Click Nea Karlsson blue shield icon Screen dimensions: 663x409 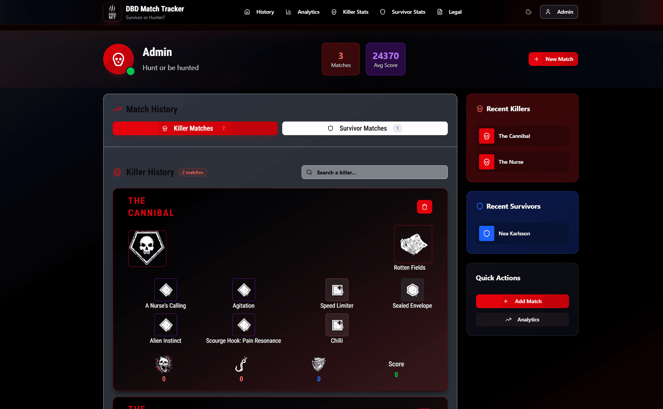tap(487, 233)
